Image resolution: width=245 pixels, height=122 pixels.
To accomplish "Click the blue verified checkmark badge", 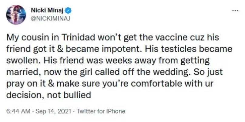I will [68, 11].
